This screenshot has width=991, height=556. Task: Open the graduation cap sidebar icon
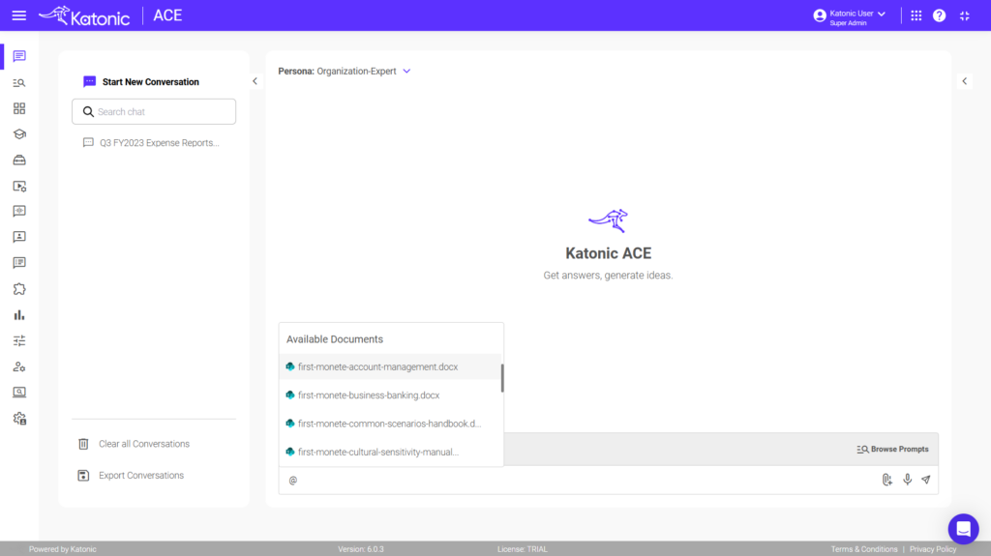tap(19, 134)
